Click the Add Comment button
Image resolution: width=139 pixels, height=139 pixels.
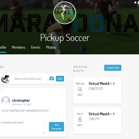tap(57, 127)
